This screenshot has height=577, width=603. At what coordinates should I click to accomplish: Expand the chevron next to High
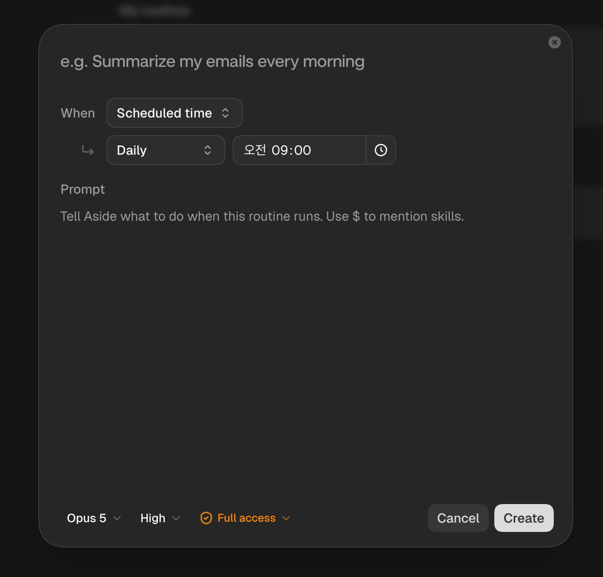[176, 518]
